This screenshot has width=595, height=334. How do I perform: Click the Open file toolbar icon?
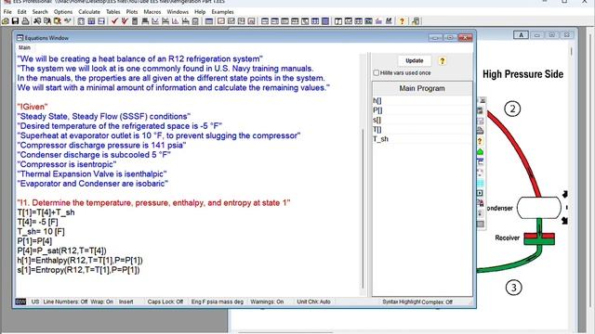tap(6, 21)
